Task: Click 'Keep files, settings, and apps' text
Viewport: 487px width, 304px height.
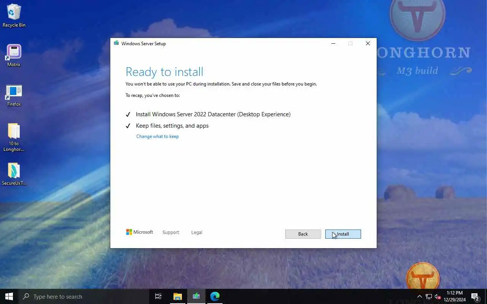Action: tap(172, 126)
